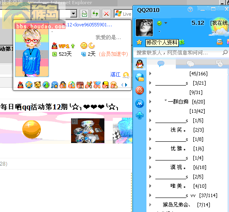Viewport: 229px width, 212px height.
Task: Click the QQ pet hamster icon
Action: (37, 85)
